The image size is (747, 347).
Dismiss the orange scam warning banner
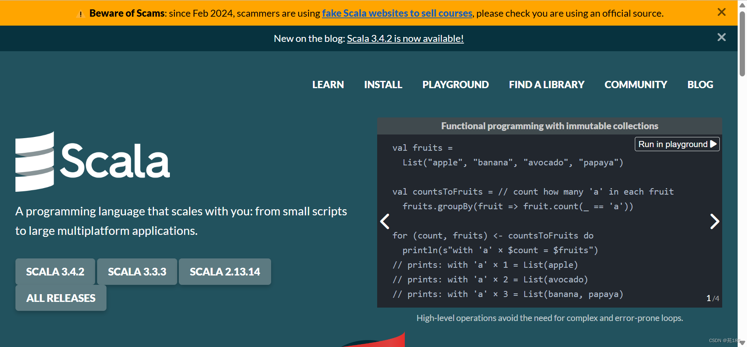pyautogui.click(x=721, y=12)
